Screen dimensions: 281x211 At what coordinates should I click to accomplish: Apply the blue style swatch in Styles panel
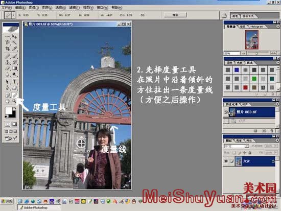(237, 70)
